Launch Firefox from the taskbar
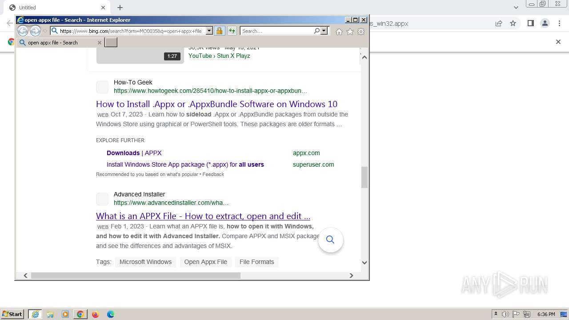 pyautogui.click(x=95, y=314)
